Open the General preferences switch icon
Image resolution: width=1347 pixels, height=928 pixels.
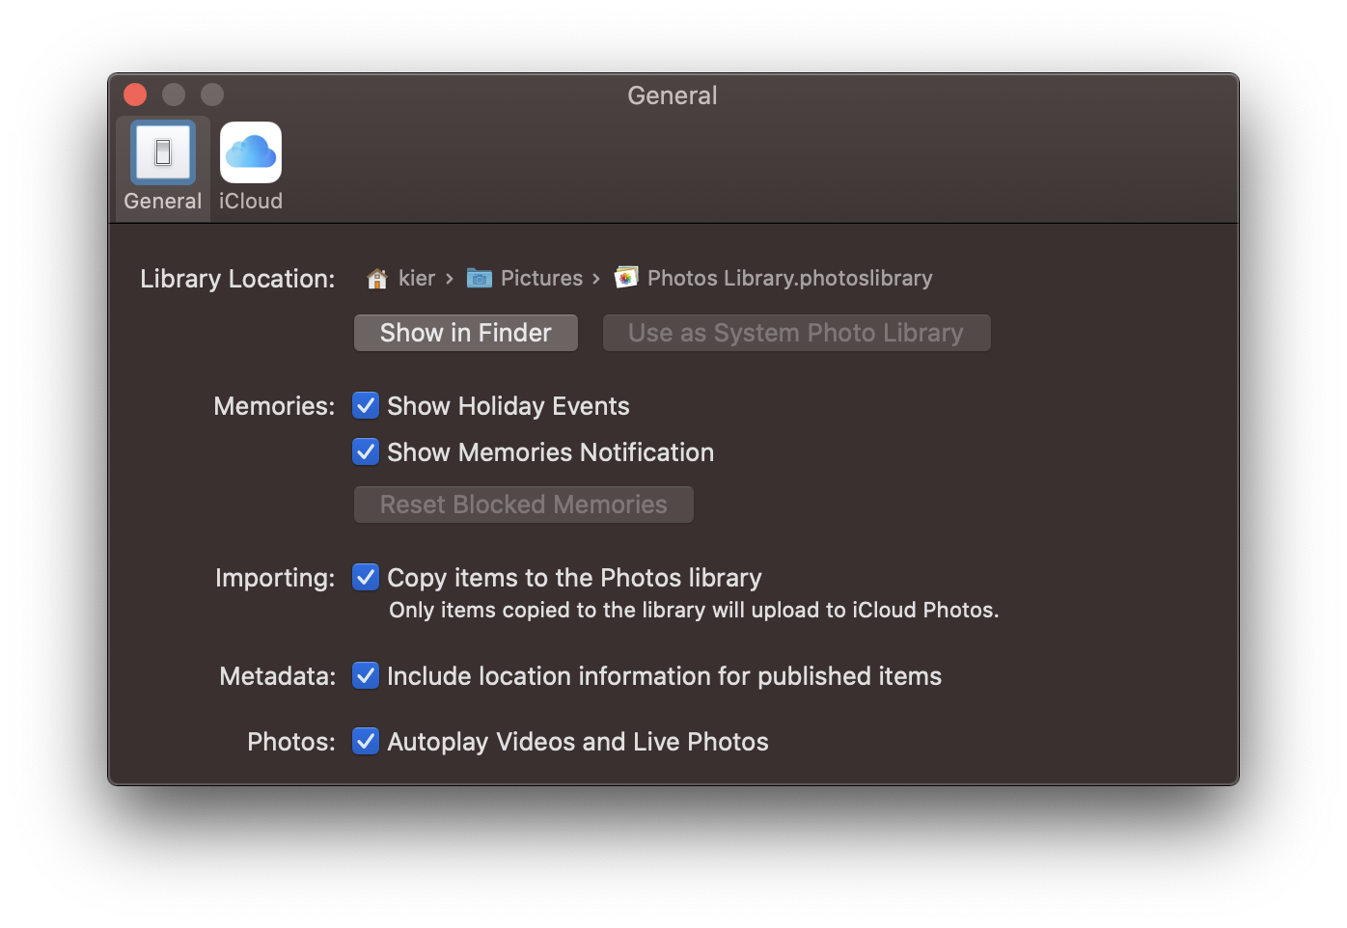pyautogui.click(x=163, y=152)
